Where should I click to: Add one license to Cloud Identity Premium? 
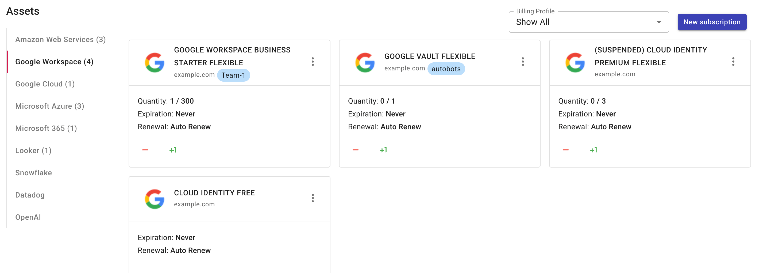click(x=594, y=150)
